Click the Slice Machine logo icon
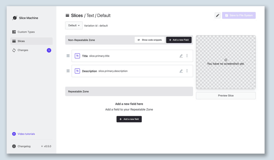This screenshot has width=274, height=160. pyautogui.click(x=14, y=18)
